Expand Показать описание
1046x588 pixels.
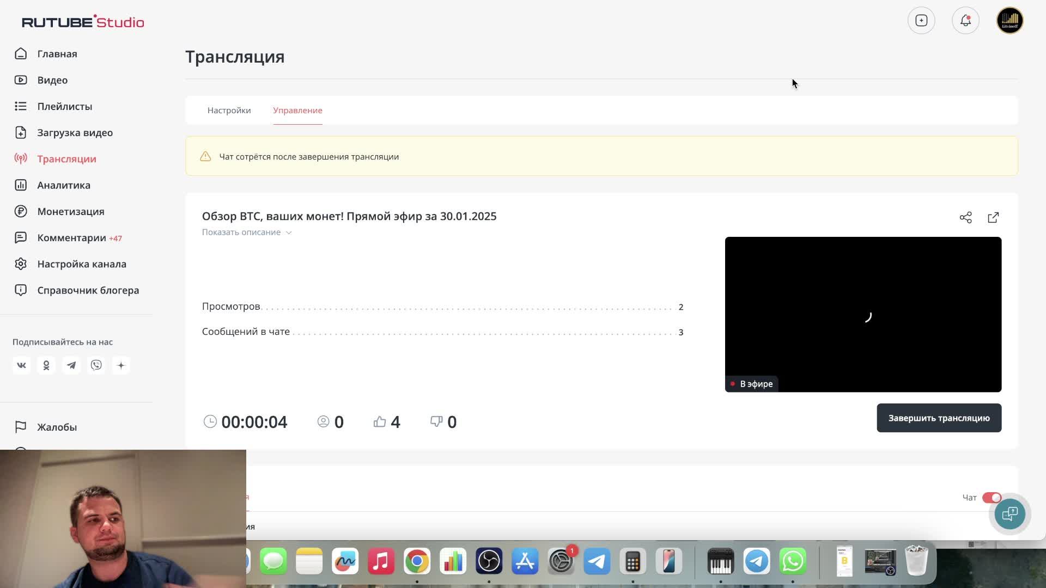[x=247, y=232]
